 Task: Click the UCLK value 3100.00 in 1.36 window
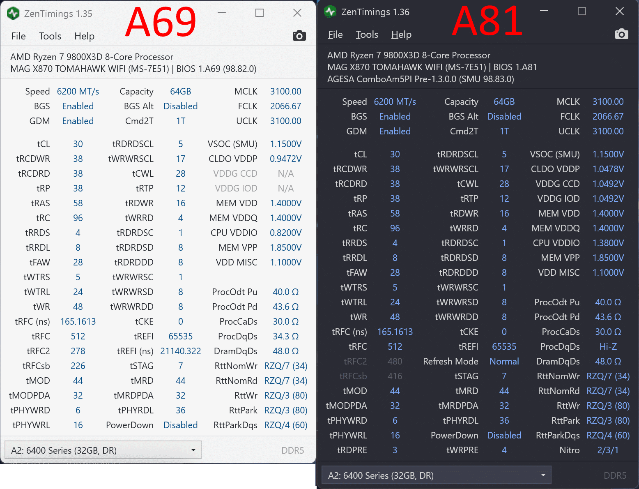(608, 131)
